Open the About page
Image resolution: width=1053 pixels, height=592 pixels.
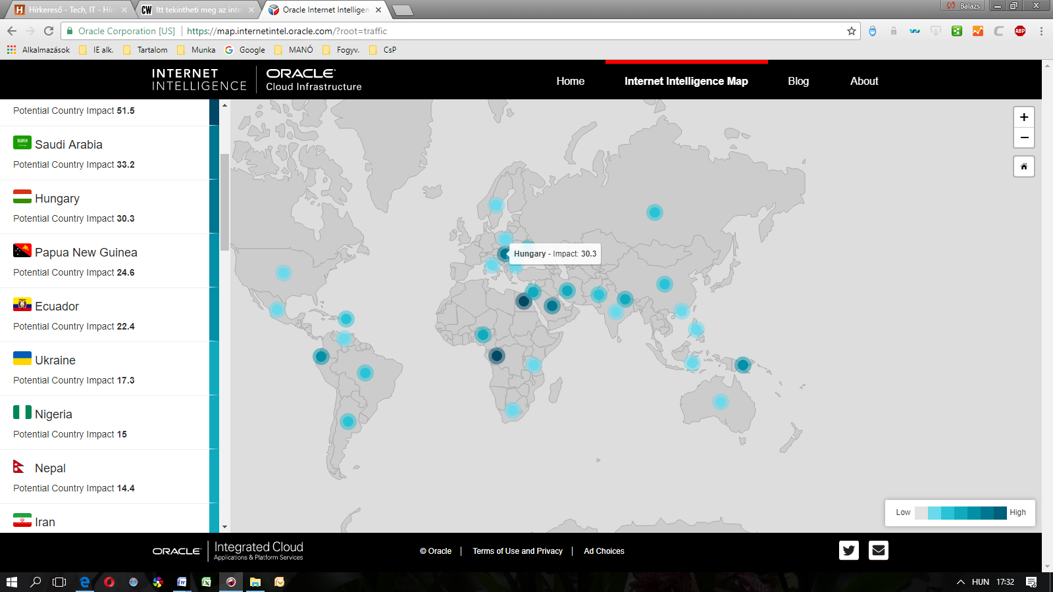(x=864, y=81)
